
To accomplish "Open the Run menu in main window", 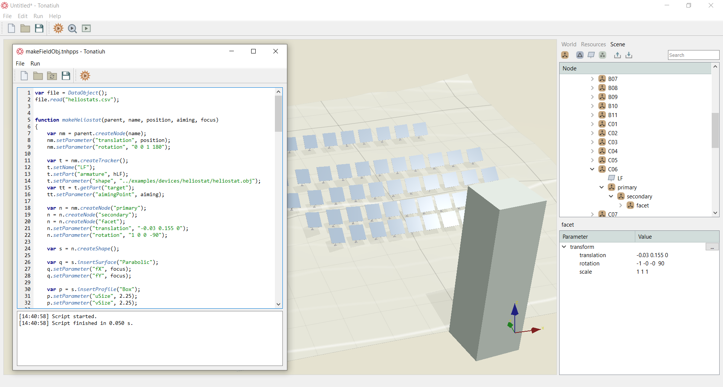I will coord(38,16).
